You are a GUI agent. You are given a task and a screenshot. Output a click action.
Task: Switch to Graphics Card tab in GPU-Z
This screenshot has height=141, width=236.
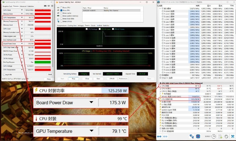coord(7,6)
